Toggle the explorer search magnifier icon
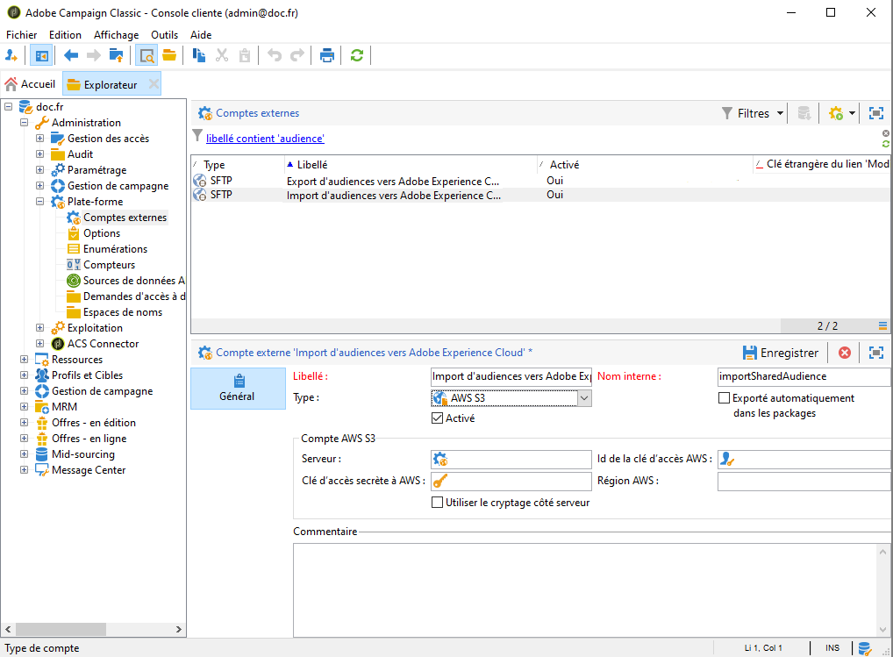Viewport: 893px width, 657px height. click(x=146, y=55)
